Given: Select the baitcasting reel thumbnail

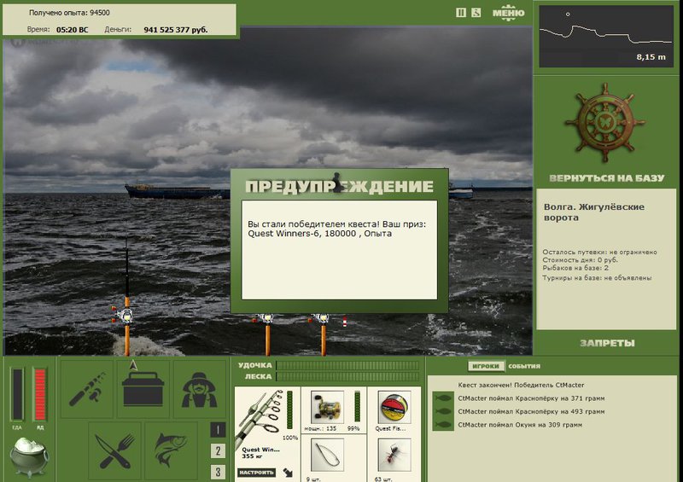Looking at the screenshot, I should 327,408.
